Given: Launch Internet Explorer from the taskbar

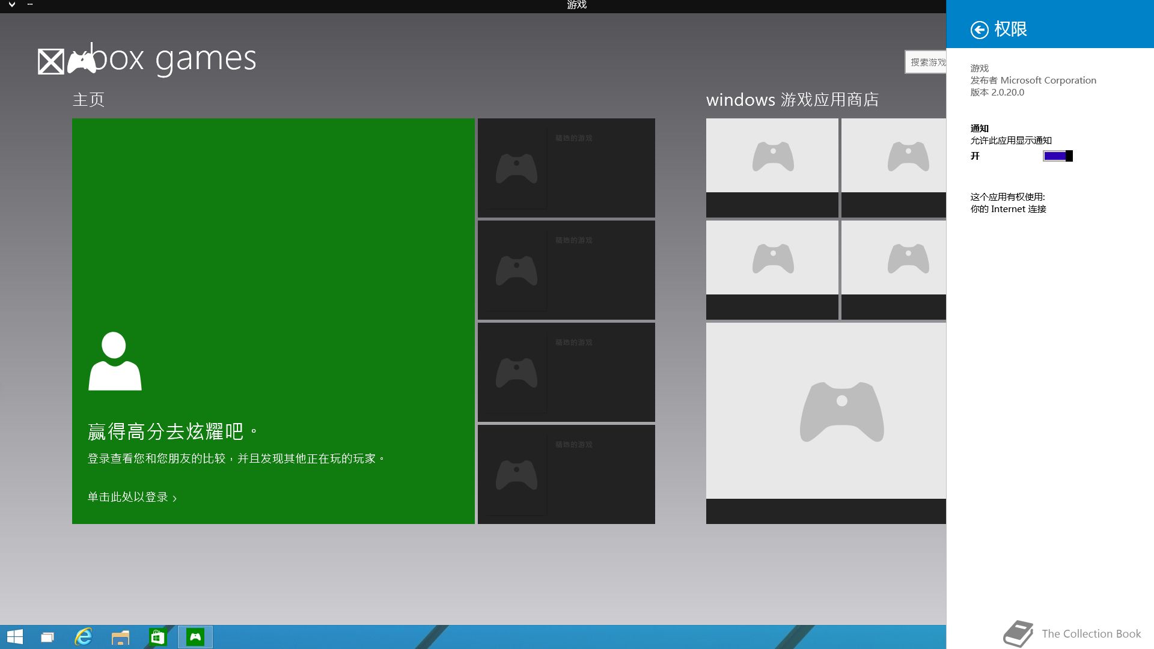Looking at the screenshot, I should (83, 637).
